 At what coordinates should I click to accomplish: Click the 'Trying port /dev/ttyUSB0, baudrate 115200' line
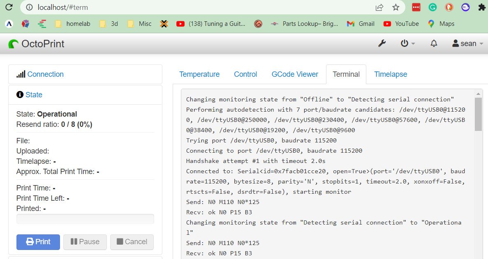click(261, 140)
